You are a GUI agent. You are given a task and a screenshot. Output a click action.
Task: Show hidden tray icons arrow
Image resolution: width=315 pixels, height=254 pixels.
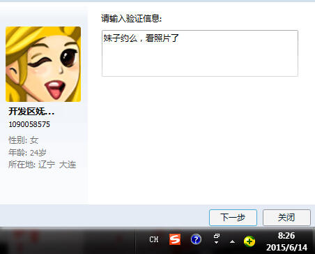tap(232, 241)
